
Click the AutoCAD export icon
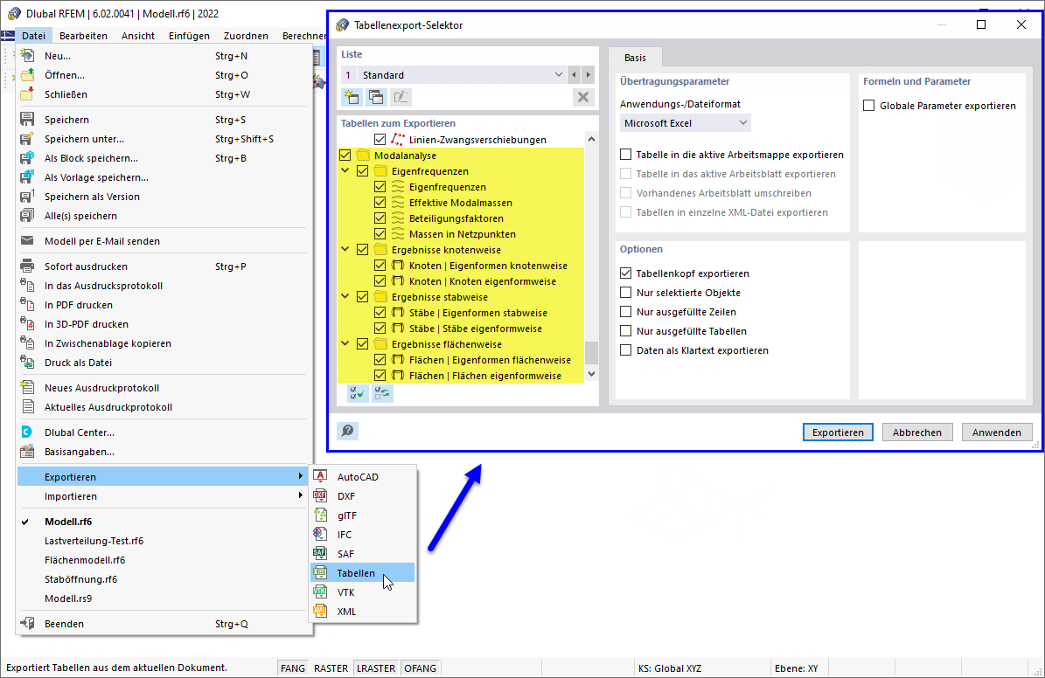point(321,476)
